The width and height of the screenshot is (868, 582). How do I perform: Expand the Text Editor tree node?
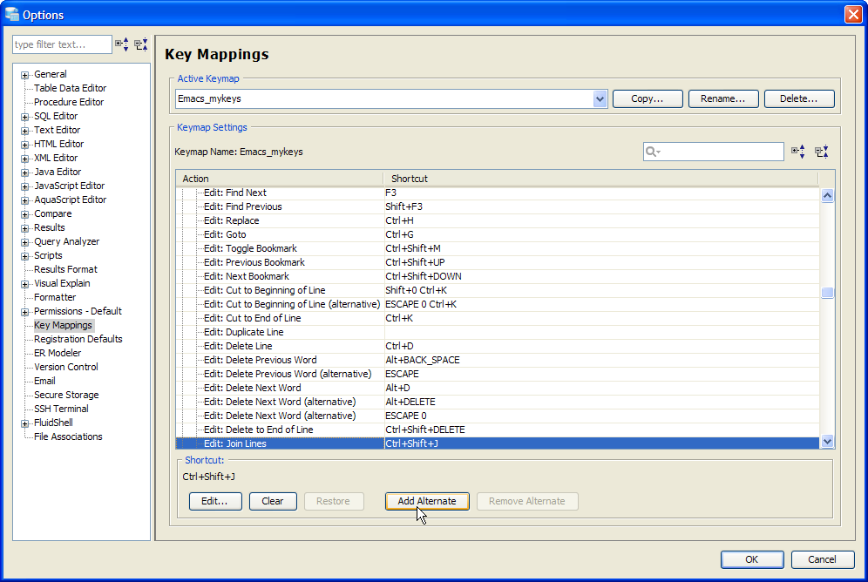tap(25, 131)
